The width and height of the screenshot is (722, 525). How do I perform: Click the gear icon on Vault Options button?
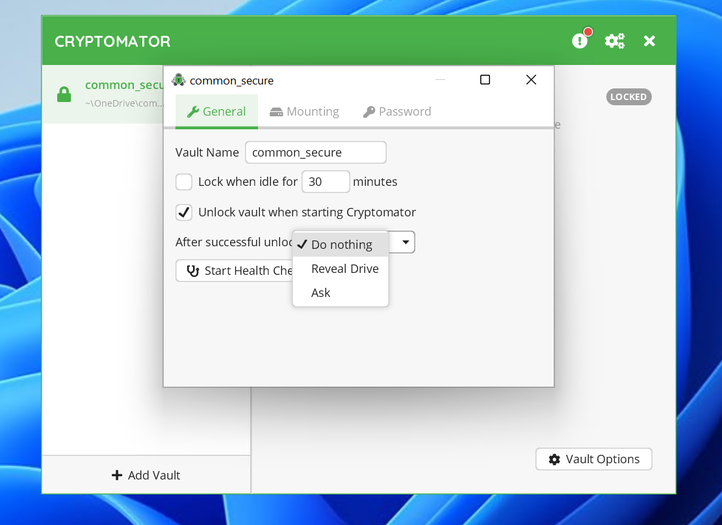click(x=554, y=459)
